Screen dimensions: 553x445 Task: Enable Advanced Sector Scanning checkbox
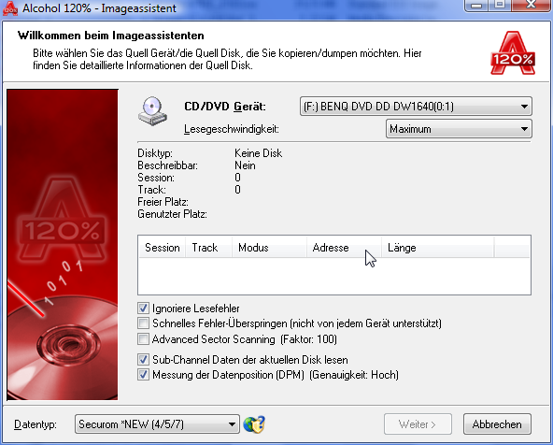pos(143,339)
